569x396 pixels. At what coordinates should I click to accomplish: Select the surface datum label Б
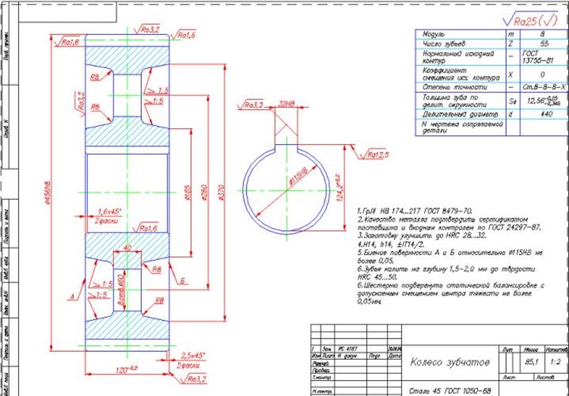pyautogui.click(x=183, y=281)
